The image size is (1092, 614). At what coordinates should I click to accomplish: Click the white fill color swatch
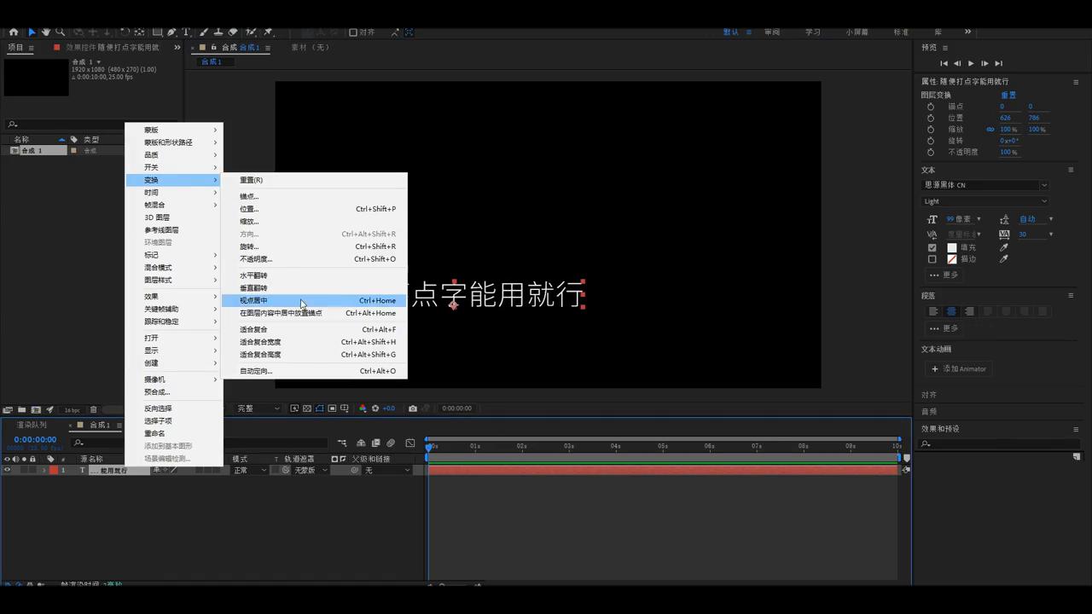[x=952, y=247]
